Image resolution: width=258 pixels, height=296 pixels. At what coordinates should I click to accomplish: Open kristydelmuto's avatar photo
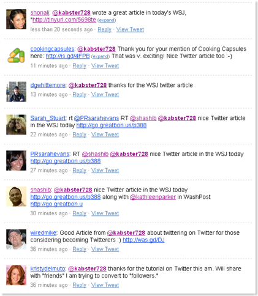coord(16,275)
